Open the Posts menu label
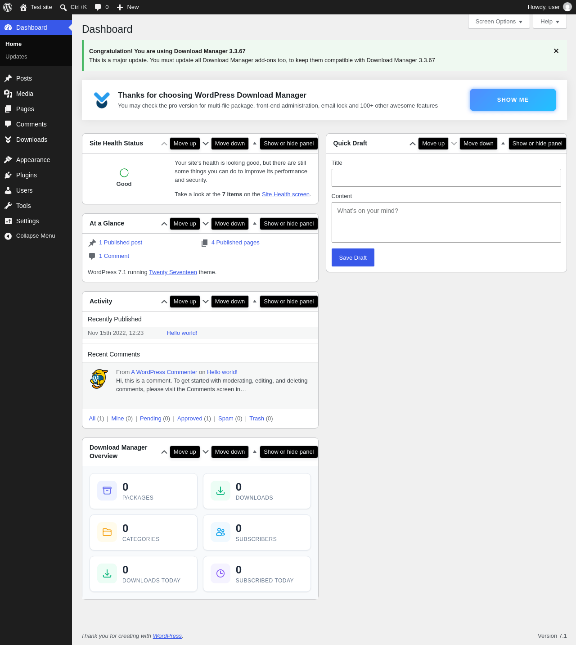This screenshot has height=645, width=576. (x=24, y=78)
